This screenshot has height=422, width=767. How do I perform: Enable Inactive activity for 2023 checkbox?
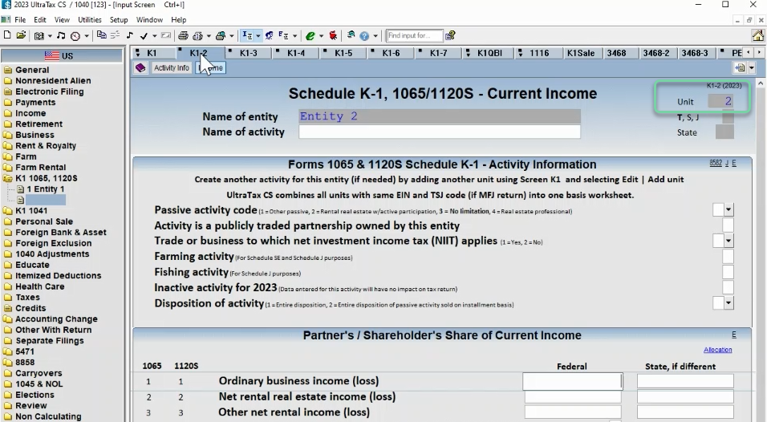pos(728,287)
